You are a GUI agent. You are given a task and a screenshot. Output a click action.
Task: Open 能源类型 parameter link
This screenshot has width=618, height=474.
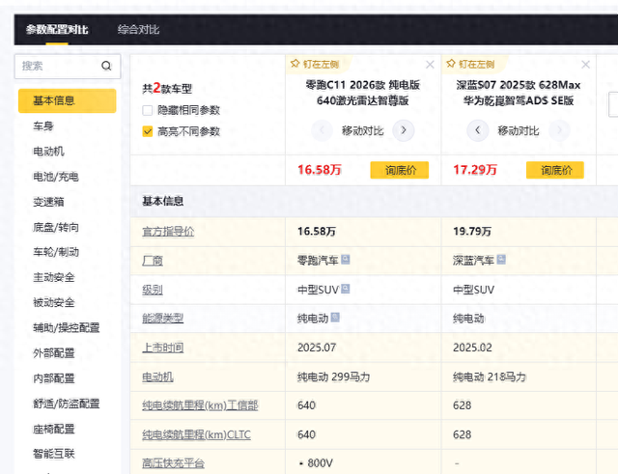(163, 319)
